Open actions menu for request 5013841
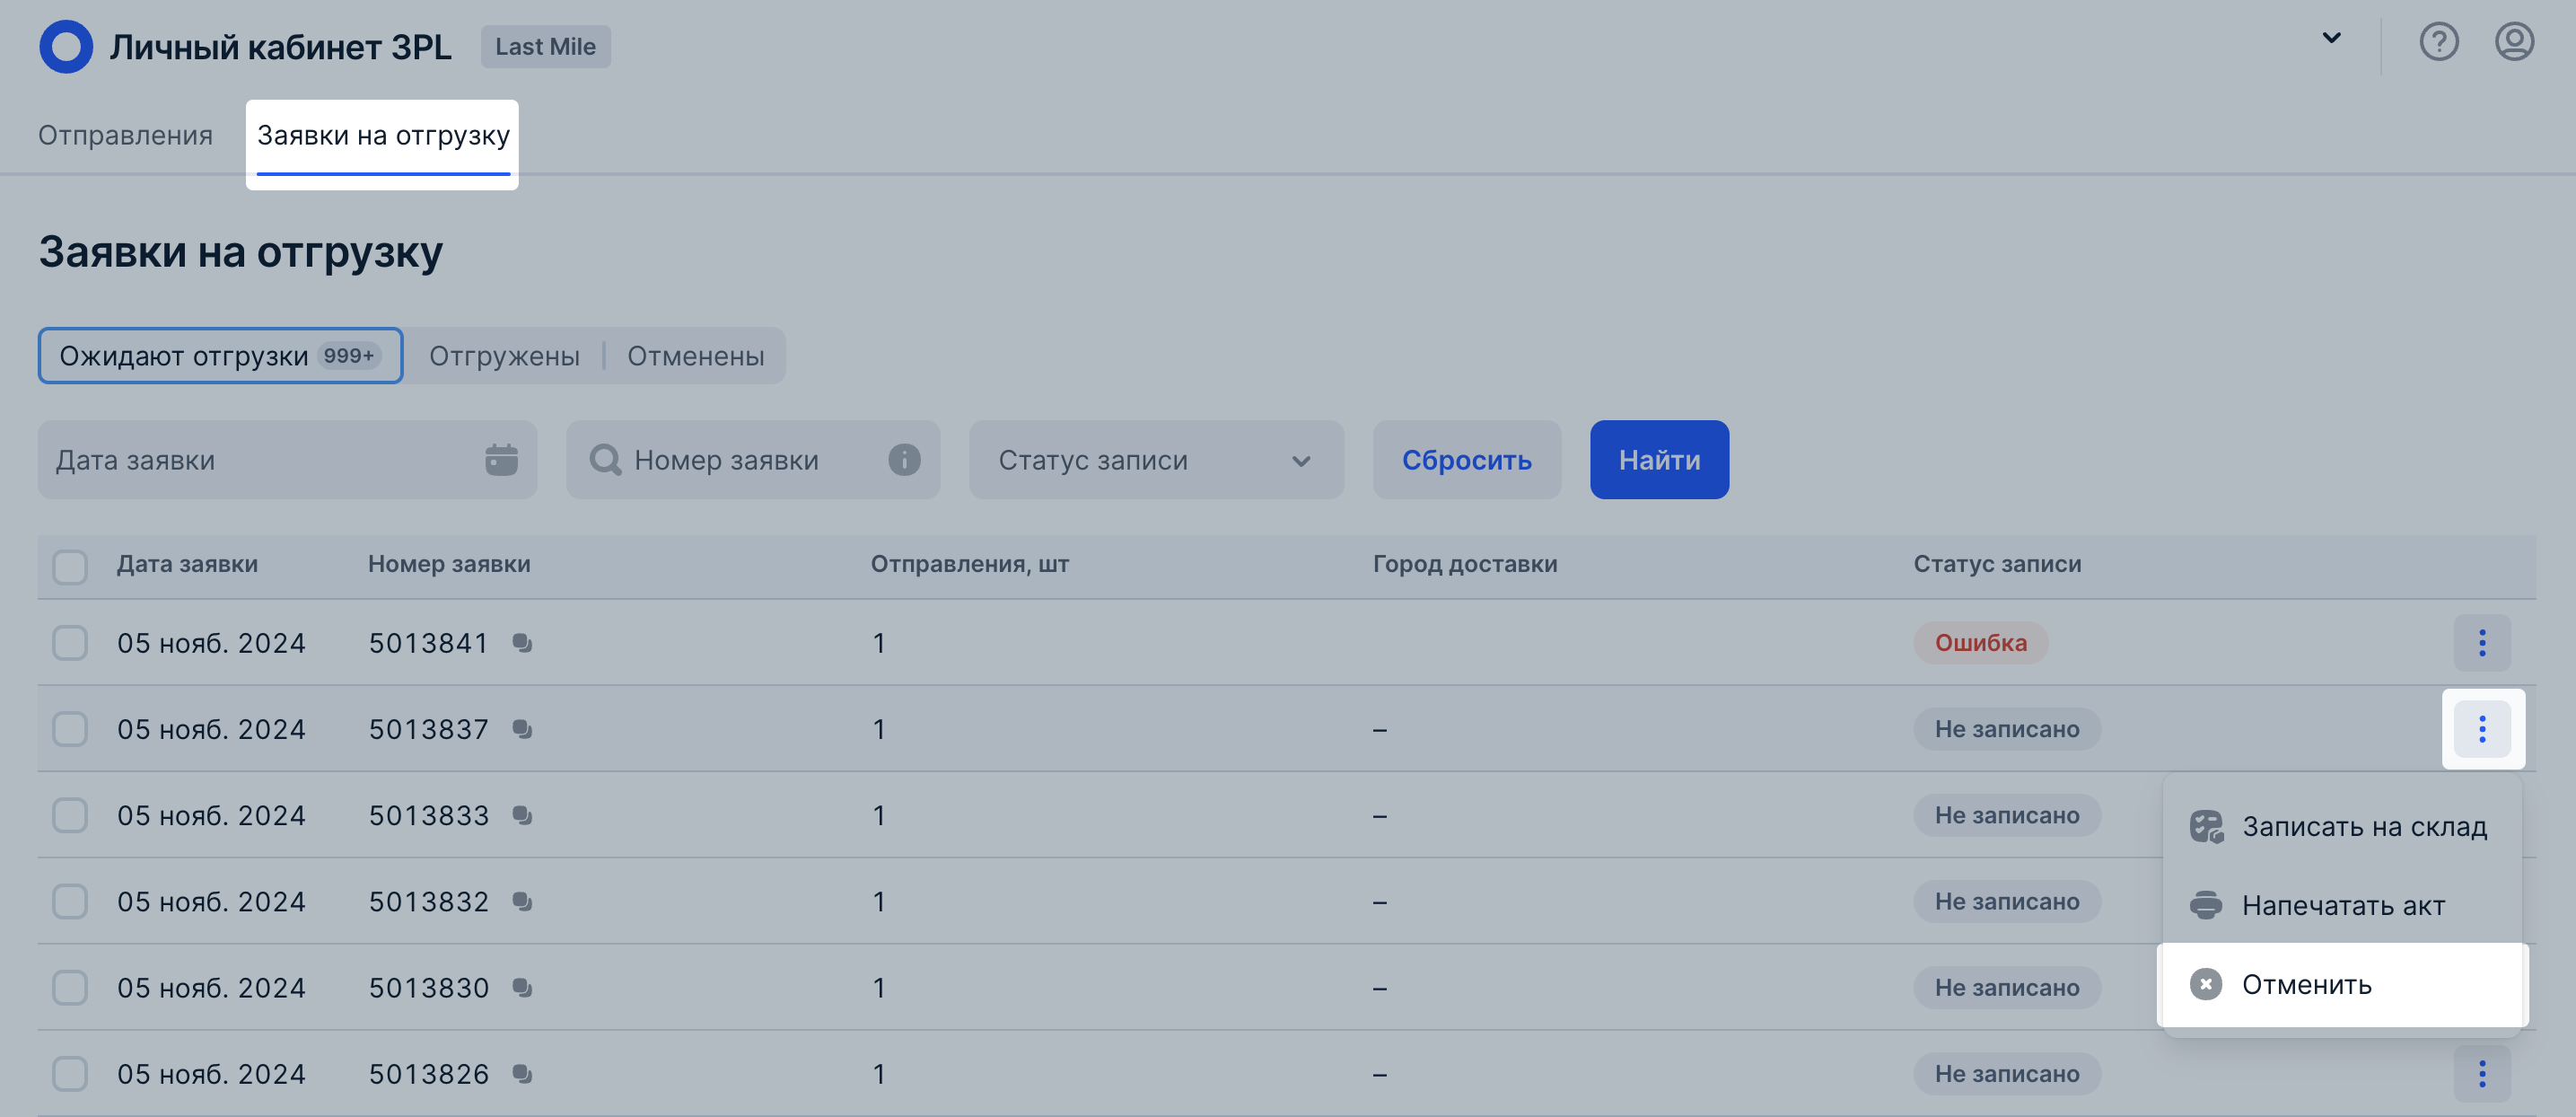2576x1117 pixels. click(2482, 642)
